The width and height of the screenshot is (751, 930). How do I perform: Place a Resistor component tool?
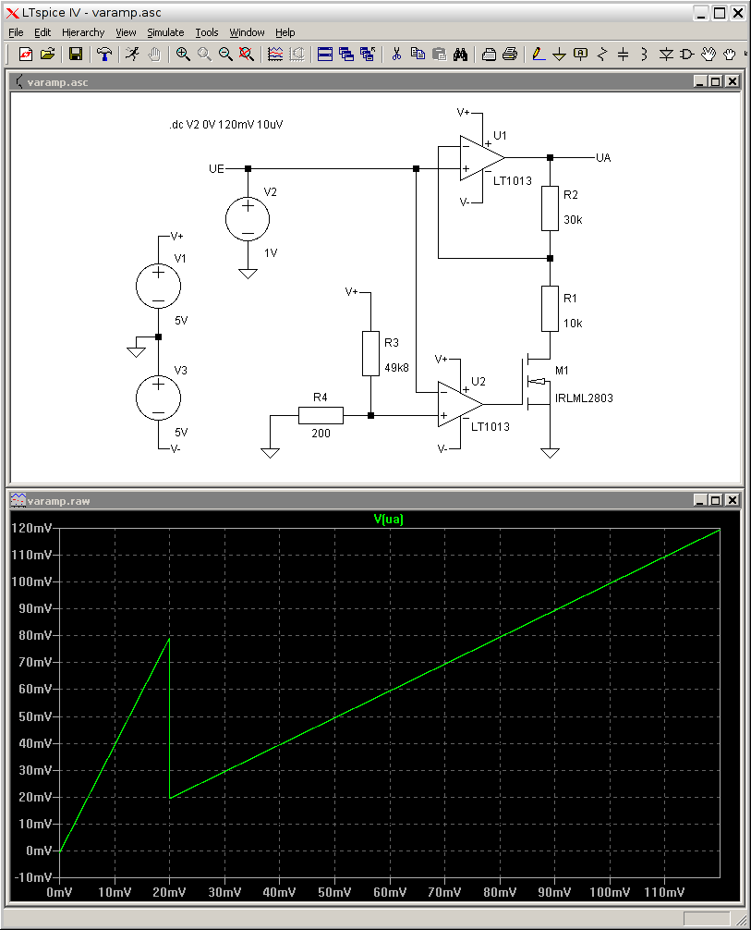click(602, 54)
